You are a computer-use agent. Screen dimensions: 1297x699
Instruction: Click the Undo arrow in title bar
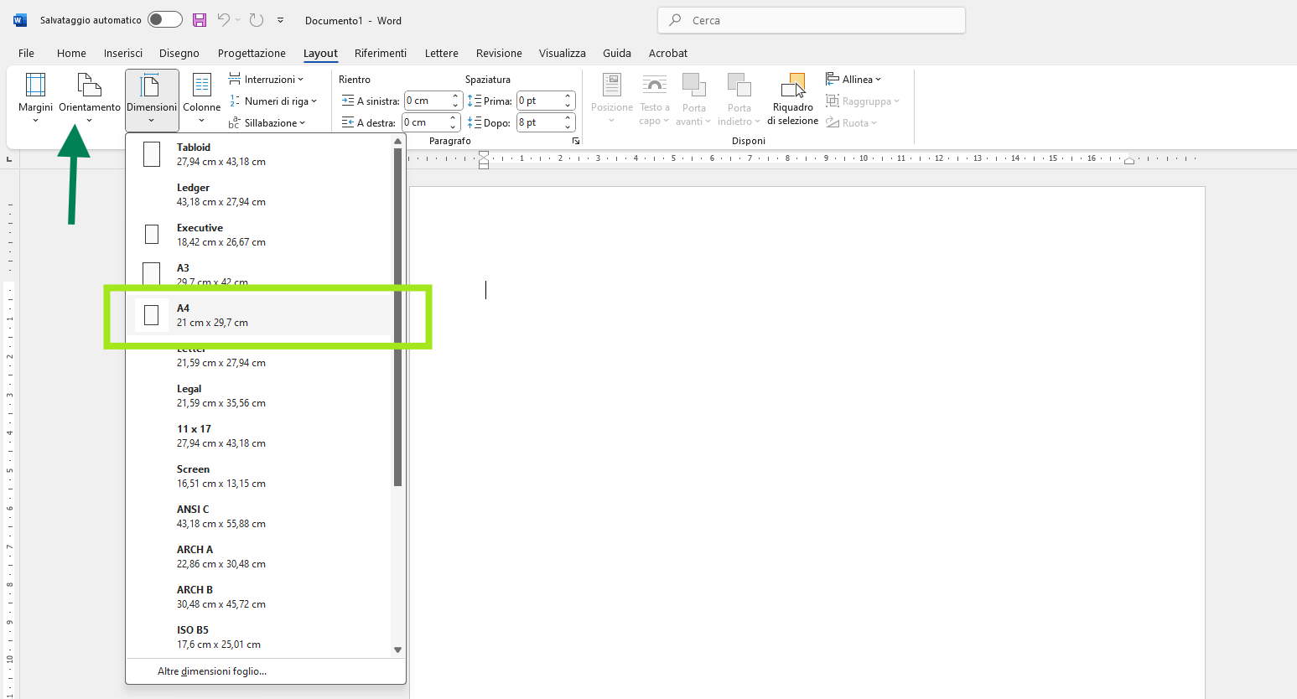pos(223,20)
